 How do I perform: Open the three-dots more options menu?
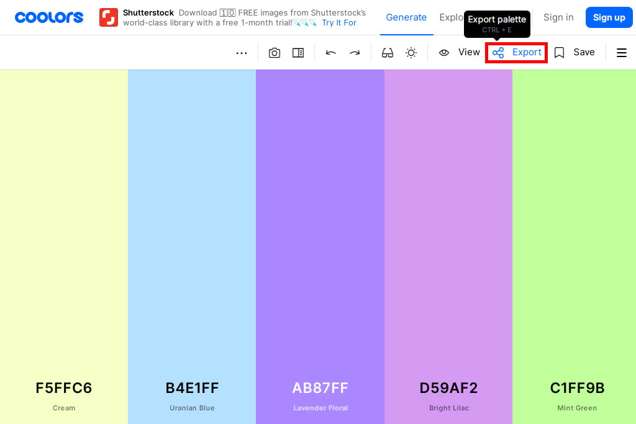tap(242, 53)
